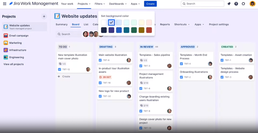
Task: Click the Infrastructure project icon
Action: (6, 50)
